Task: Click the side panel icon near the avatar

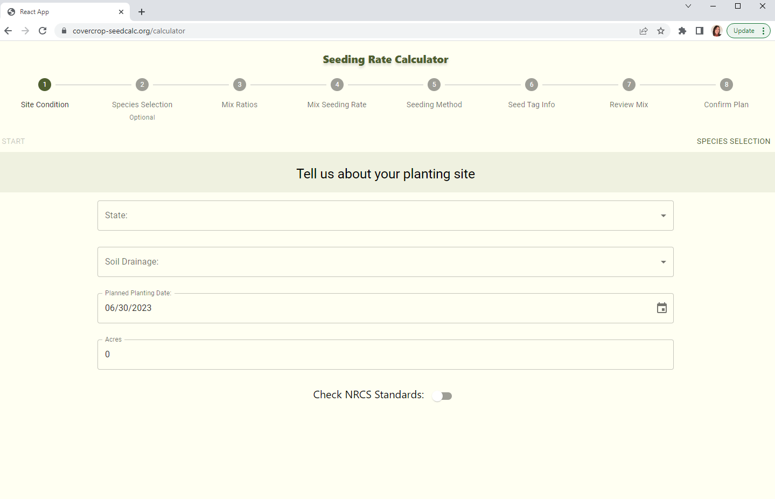Action: [x=699, y=31]
